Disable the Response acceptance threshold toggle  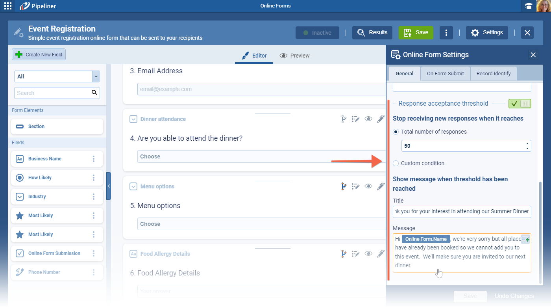coord(520,104)
